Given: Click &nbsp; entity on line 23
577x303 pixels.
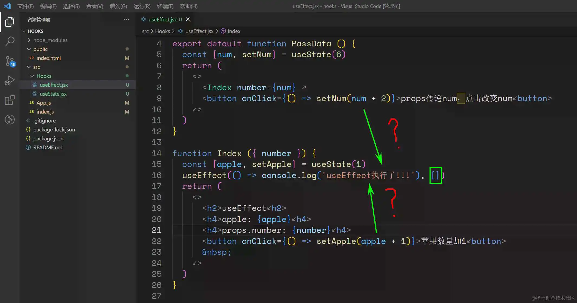Looking at the screenshot, I should point(217,252).
